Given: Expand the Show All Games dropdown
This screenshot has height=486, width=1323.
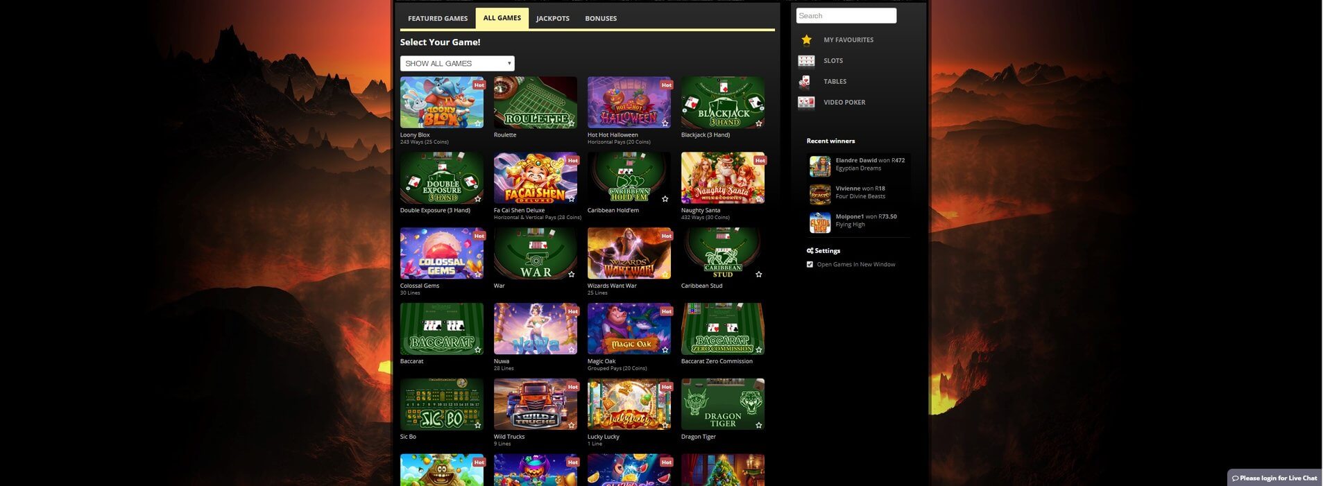Looking at the screenshot, I should 457,64.
